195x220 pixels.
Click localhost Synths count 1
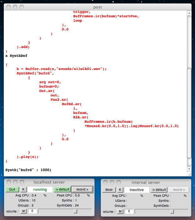point(76,200)
